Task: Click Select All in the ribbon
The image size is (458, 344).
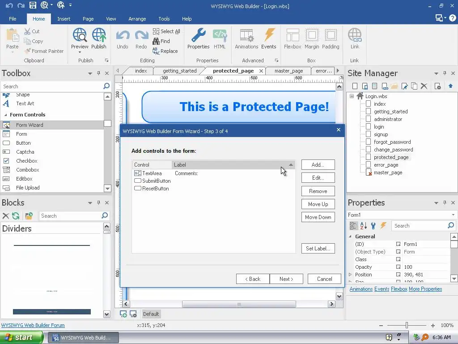Action: [x=166, y=31]
